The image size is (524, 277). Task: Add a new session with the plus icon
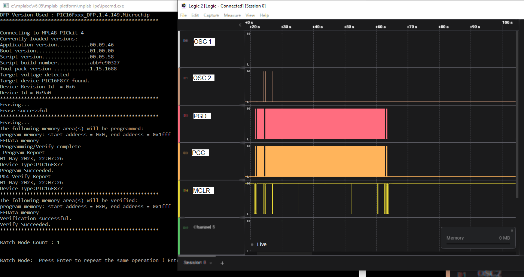222,263
